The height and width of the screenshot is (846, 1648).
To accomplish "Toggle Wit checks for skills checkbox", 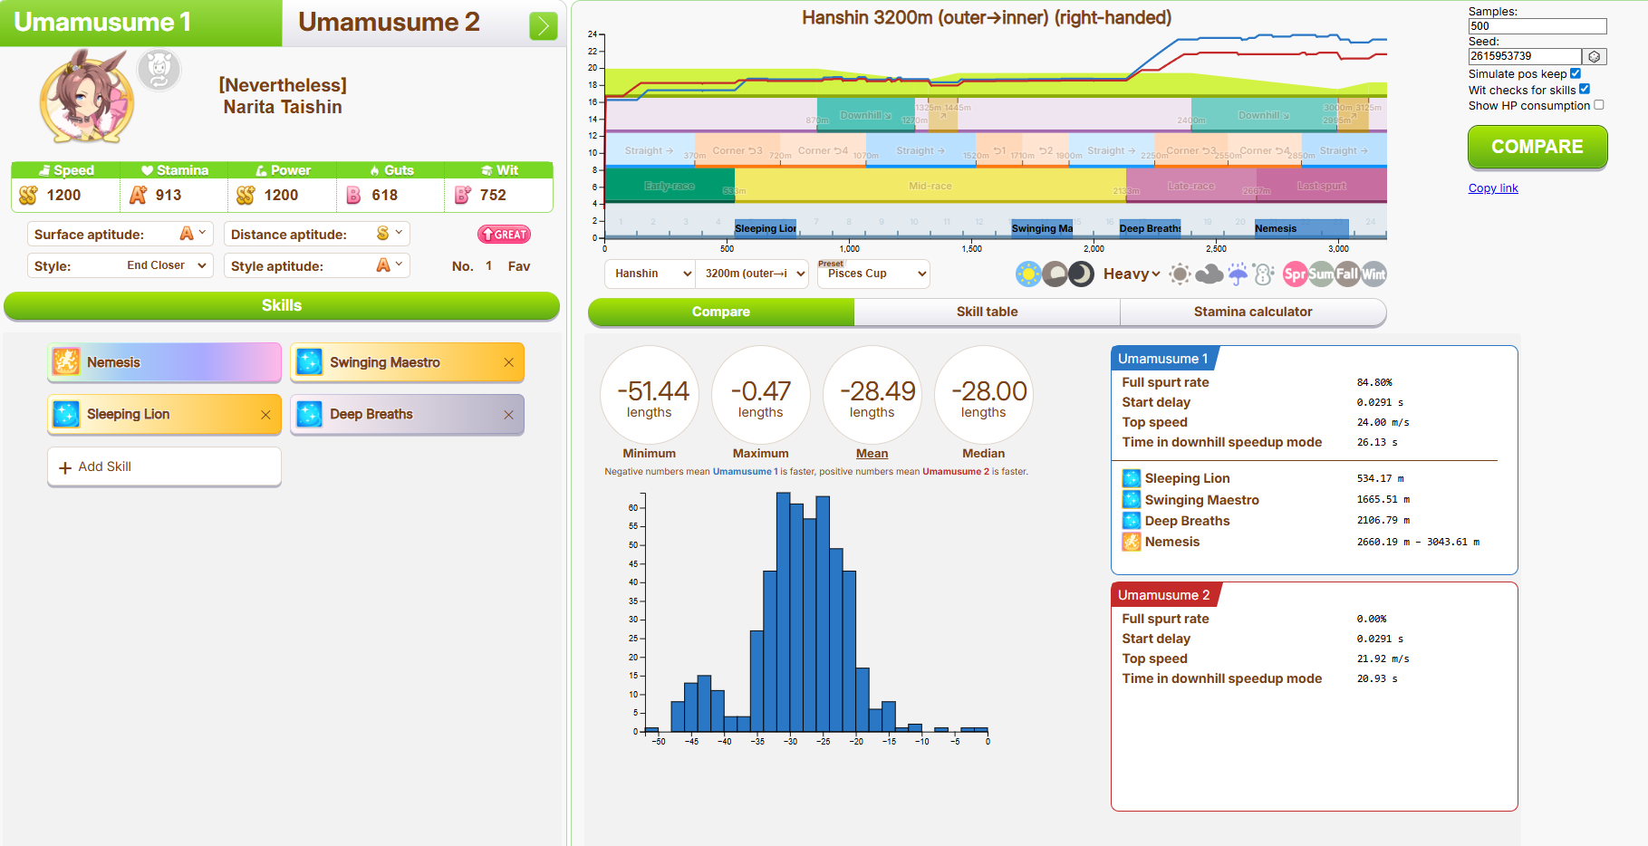I will [1585, 89].
